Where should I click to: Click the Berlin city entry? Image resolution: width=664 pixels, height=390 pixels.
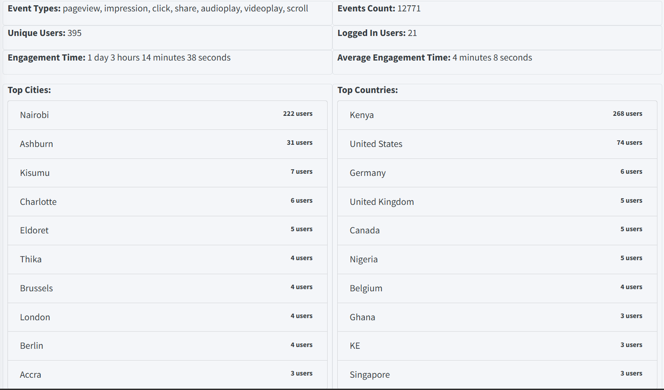point(167,346)
